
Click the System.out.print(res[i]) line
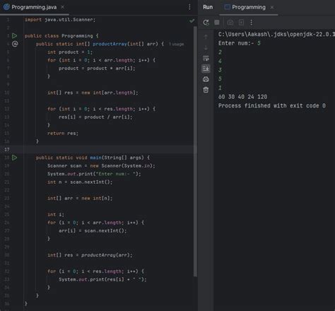click(102, 279)
